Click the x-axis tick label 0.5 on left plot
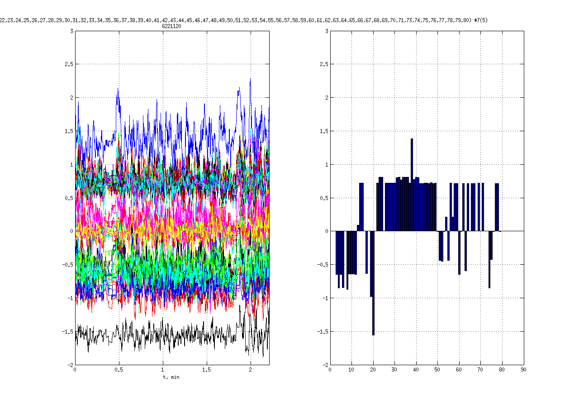 tap(119, 370)
